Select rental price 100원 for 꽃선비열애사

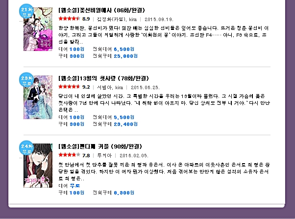click(77, 49)
